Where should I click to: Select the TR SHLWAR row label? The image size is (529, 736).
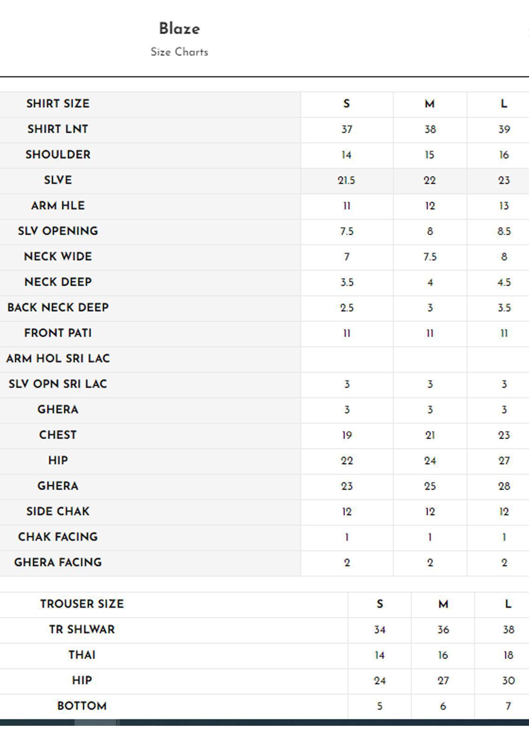click(x=82, y=630)
